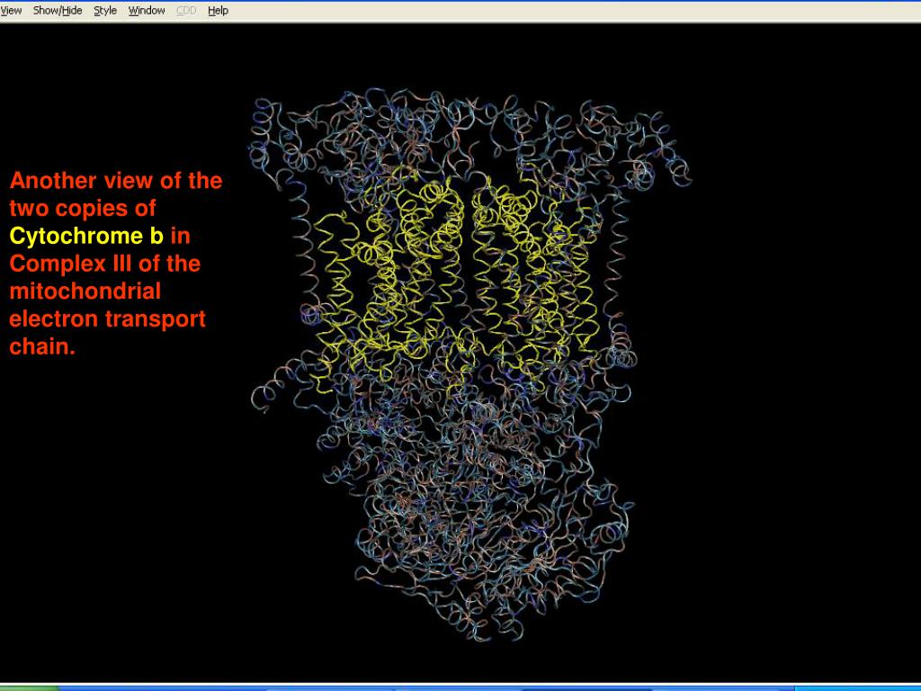
Task: Open the View menu
Action: click(11, 11)
